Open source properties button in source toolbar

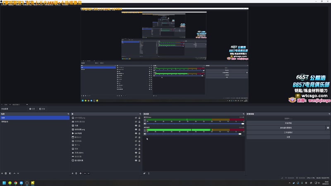32,109
